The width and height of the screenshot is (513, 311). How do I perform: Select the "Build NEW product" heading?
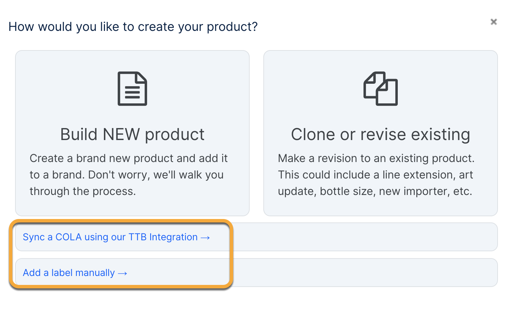pos(132,134)
